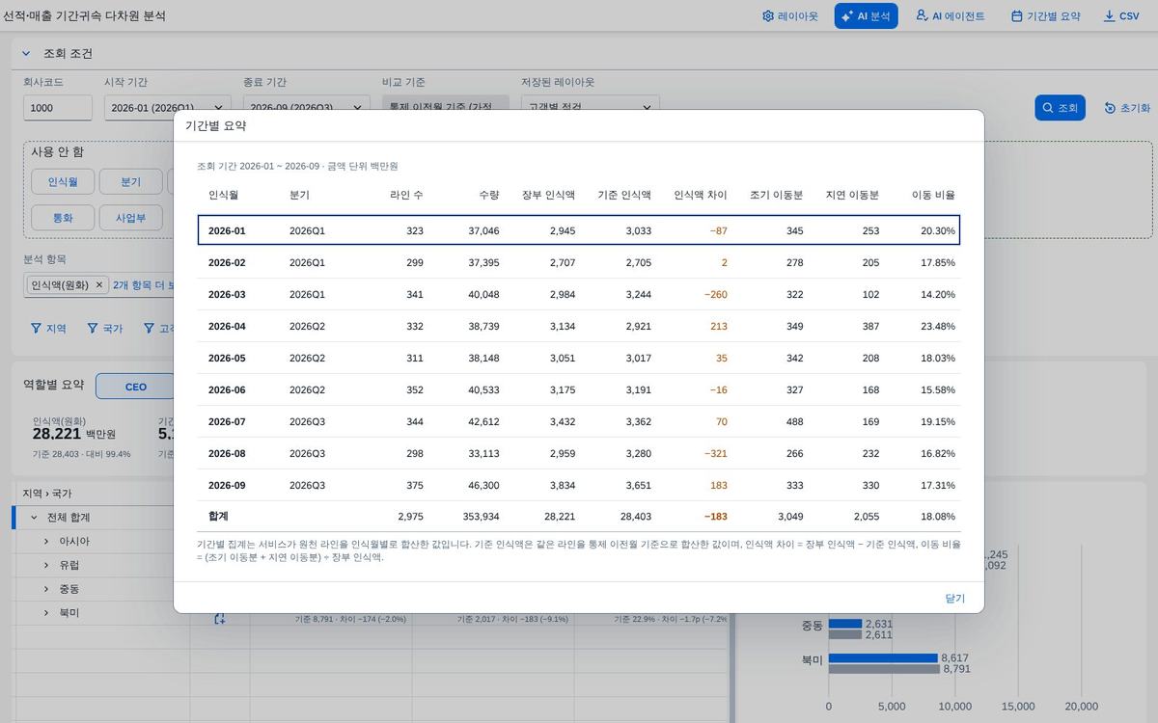Select the 분기 dimension chip
The height and width of the screenshot is (723, 1158).
[130, 182]
